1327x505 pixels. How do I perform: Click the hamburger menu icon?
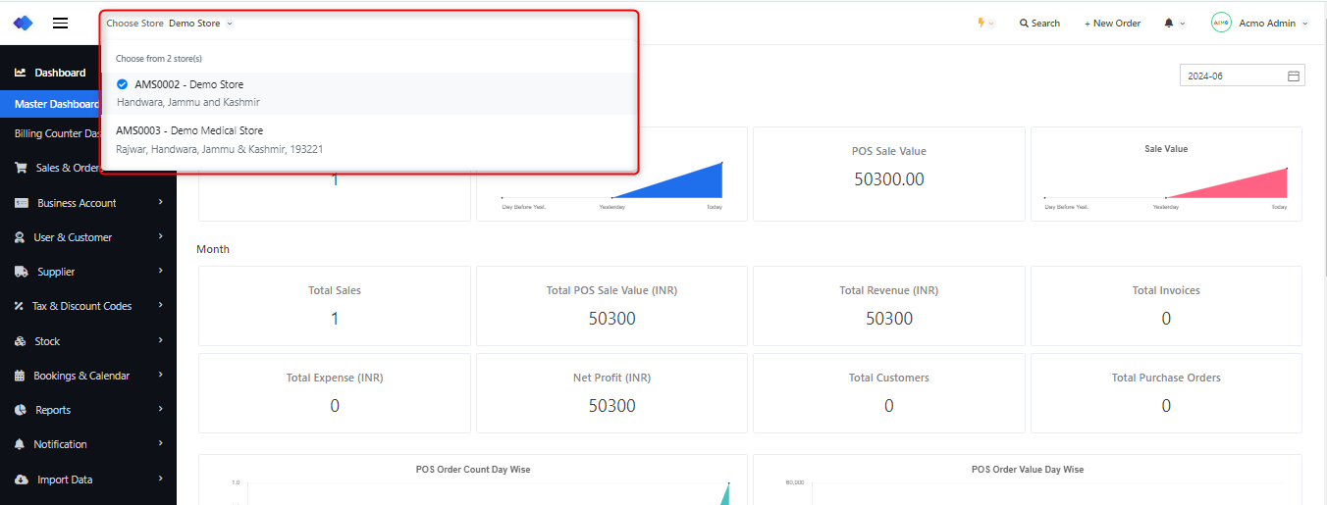click(60, 23)
